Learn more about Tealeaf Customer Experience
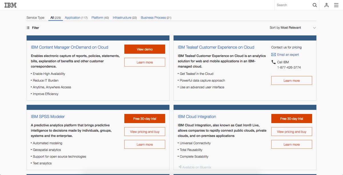 (x=292, y=80)
